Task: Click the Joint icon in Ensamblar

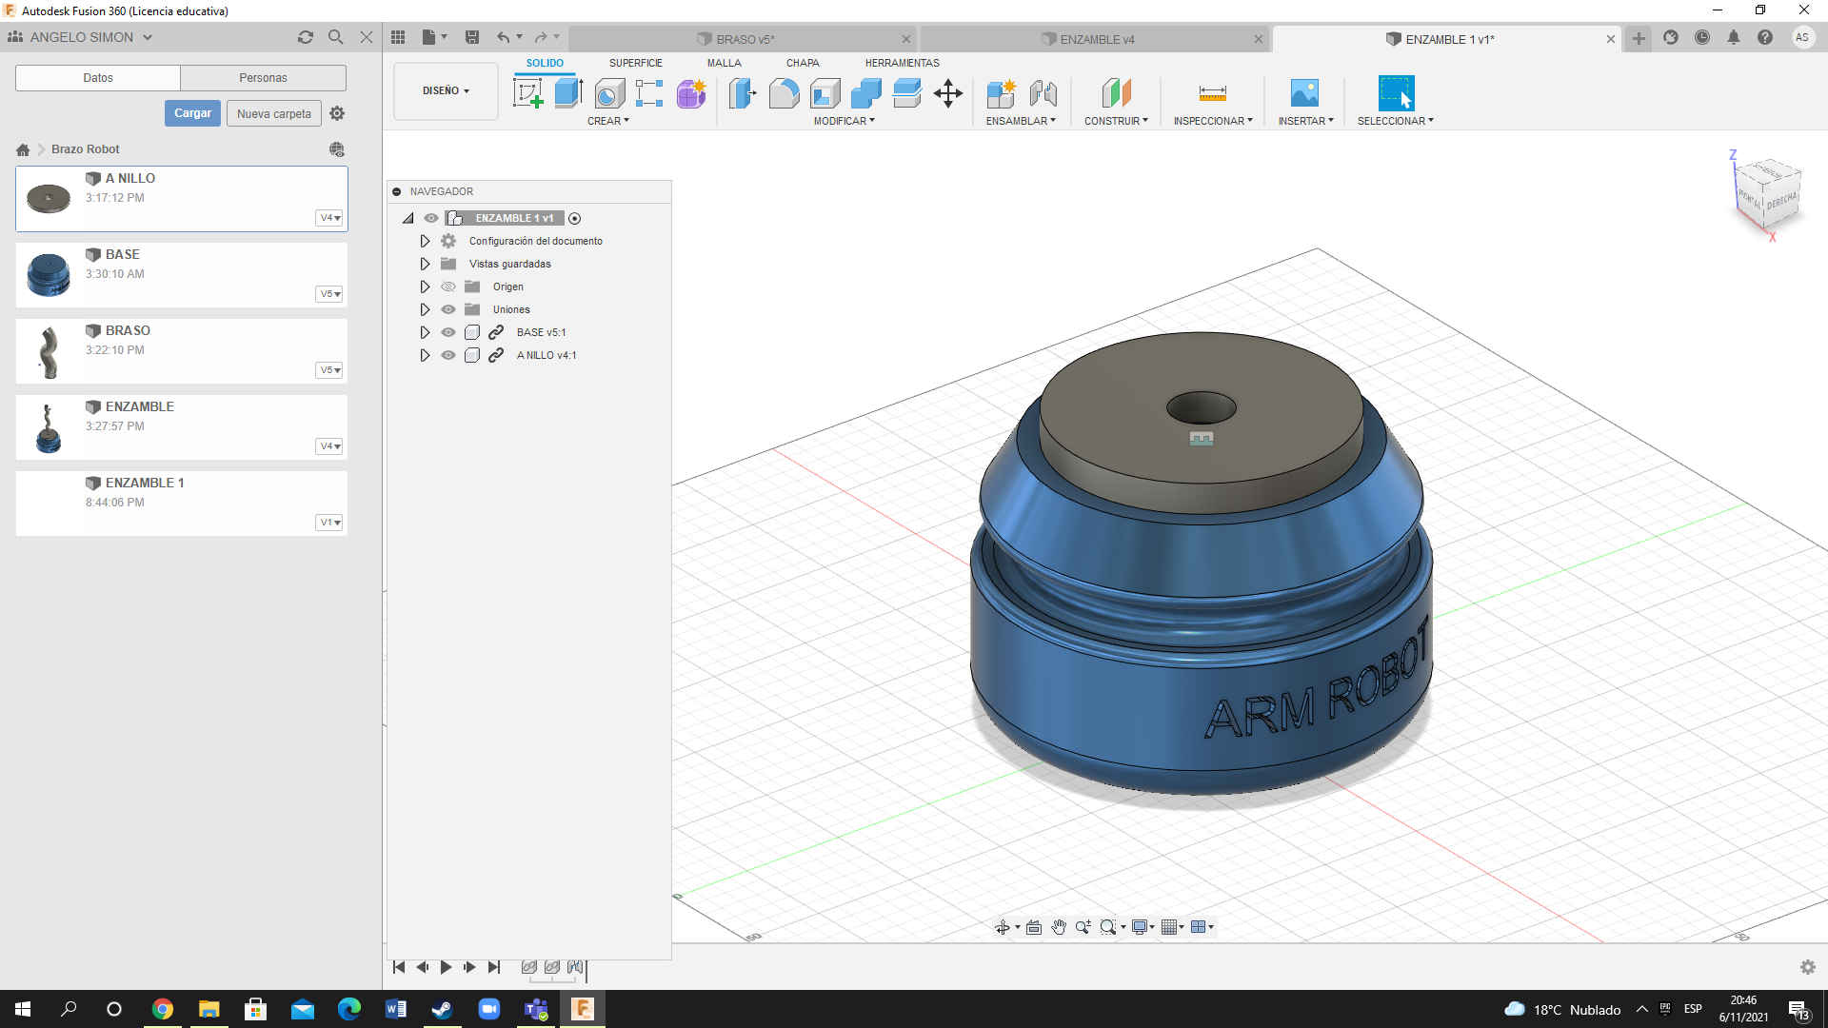Action: [x=1043, y=93]
